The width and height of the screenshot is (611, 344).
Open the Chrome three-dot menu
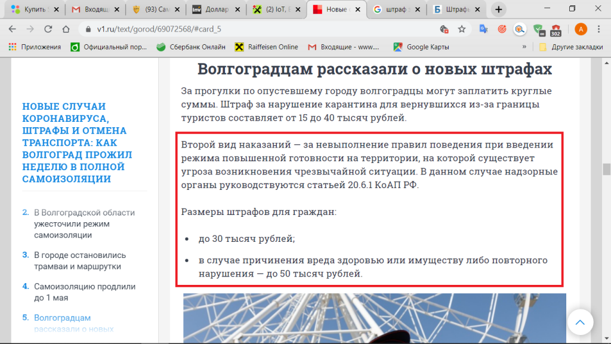(599, 29)
